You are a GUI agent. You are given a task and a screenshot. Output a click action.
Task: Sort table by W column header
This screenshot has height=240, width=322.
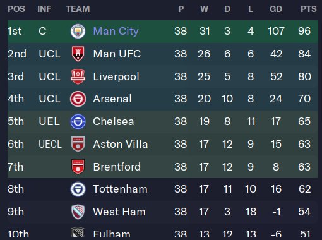tap(204, 9)
